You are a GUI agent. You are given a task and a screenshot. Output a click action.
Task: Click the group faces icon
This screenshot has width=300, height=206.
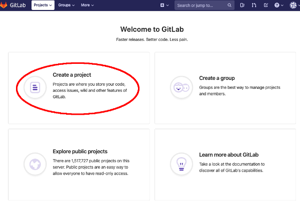(x=181, y=87)
